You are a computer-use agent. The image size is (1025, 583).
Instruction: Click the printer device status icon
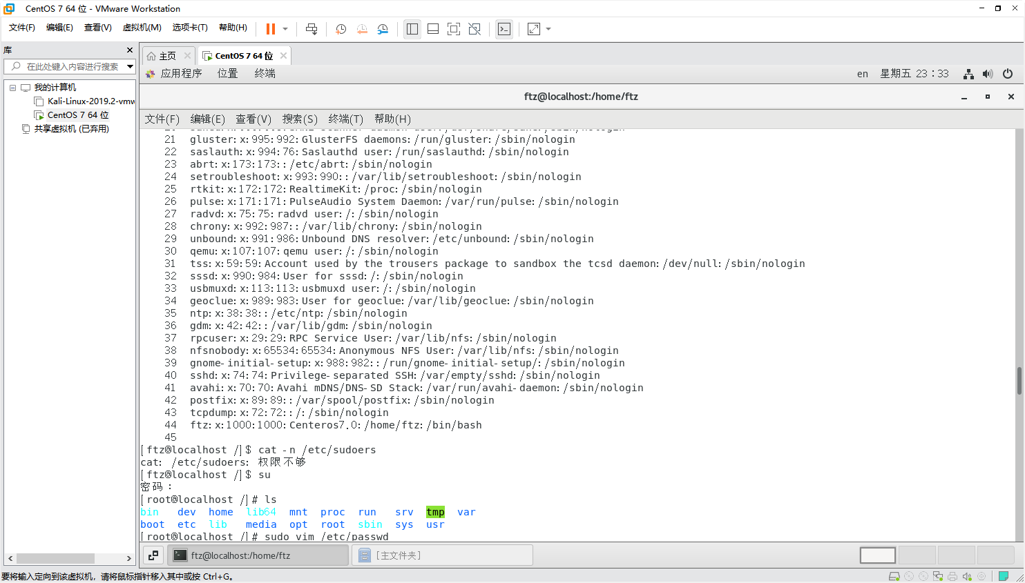point(952,576)
